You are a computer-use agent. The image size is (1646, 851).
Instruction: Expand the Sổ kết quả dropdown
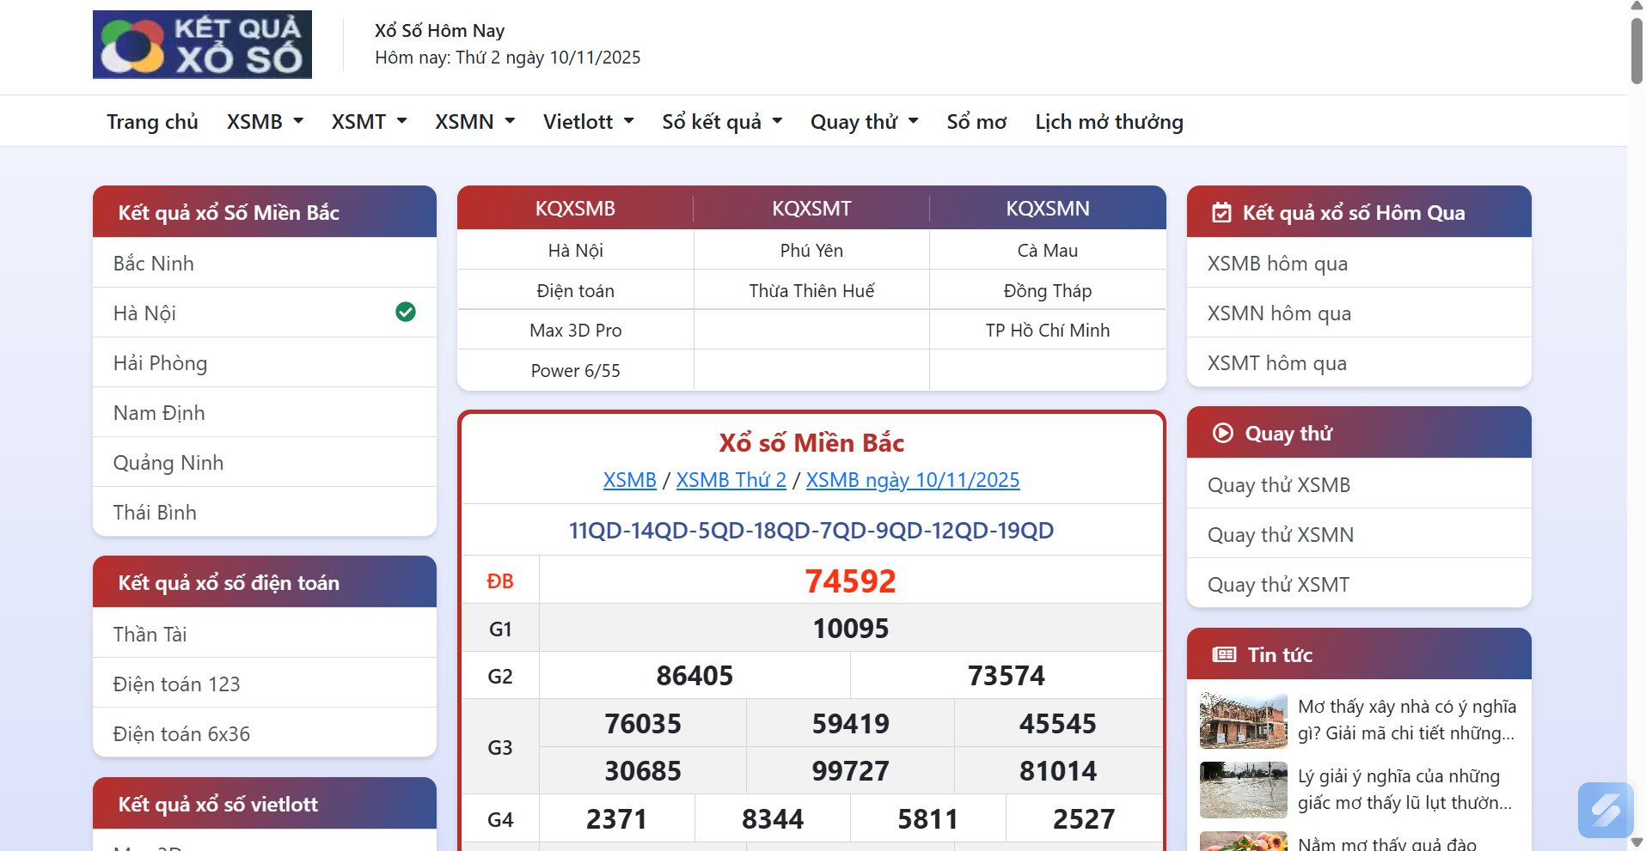point(721,122)
